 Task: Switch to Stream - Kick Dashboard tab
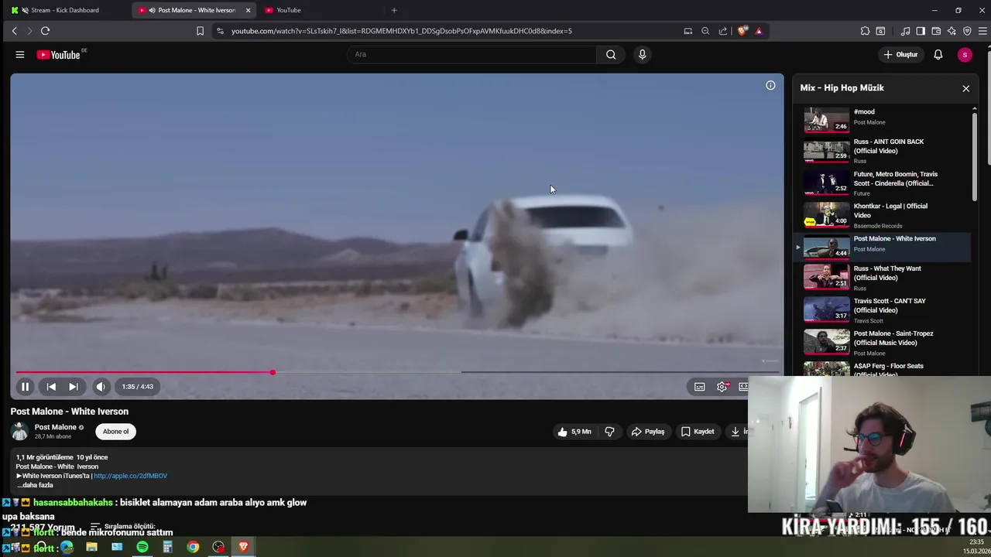(x=65, y=10)
